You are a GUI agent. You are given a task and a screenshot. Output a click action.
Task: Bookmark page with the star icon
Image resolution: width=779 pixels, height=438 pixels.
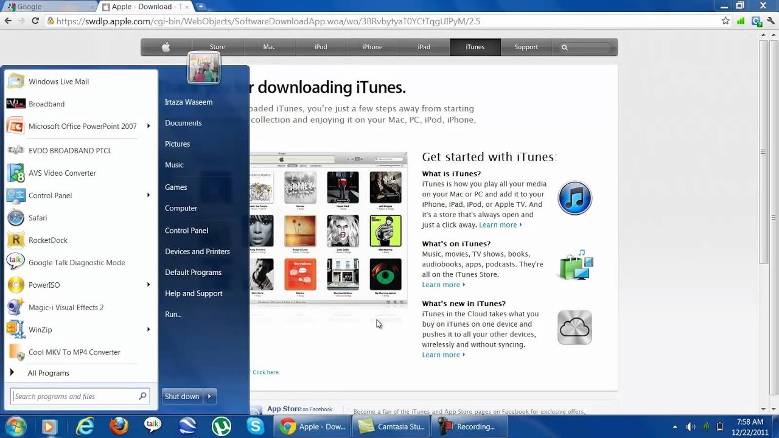(725, 21)
